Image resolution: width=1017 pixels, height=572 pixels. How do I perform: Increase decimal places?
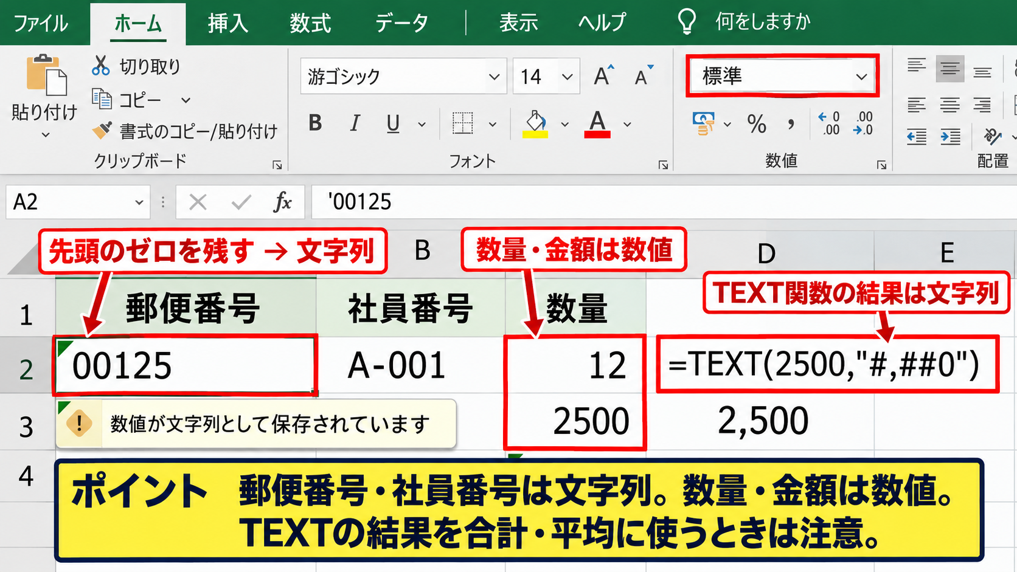(830, 123)
